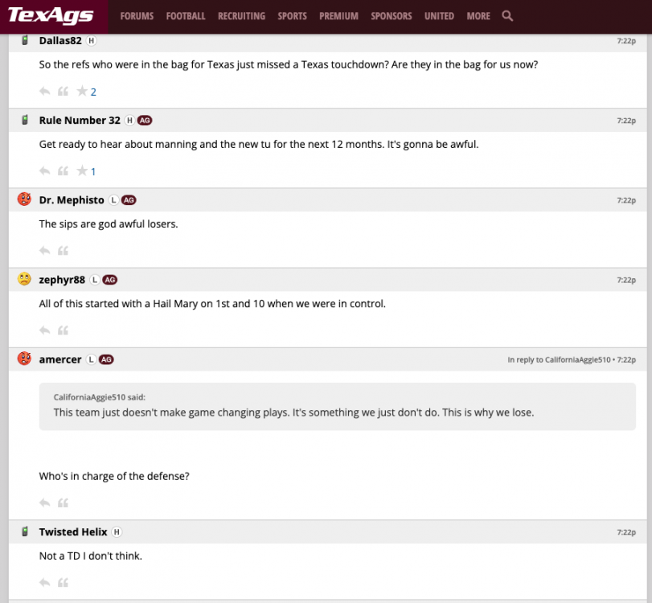
Task: Open Twisted Helix's profile link
Action: tap(73, 532)
